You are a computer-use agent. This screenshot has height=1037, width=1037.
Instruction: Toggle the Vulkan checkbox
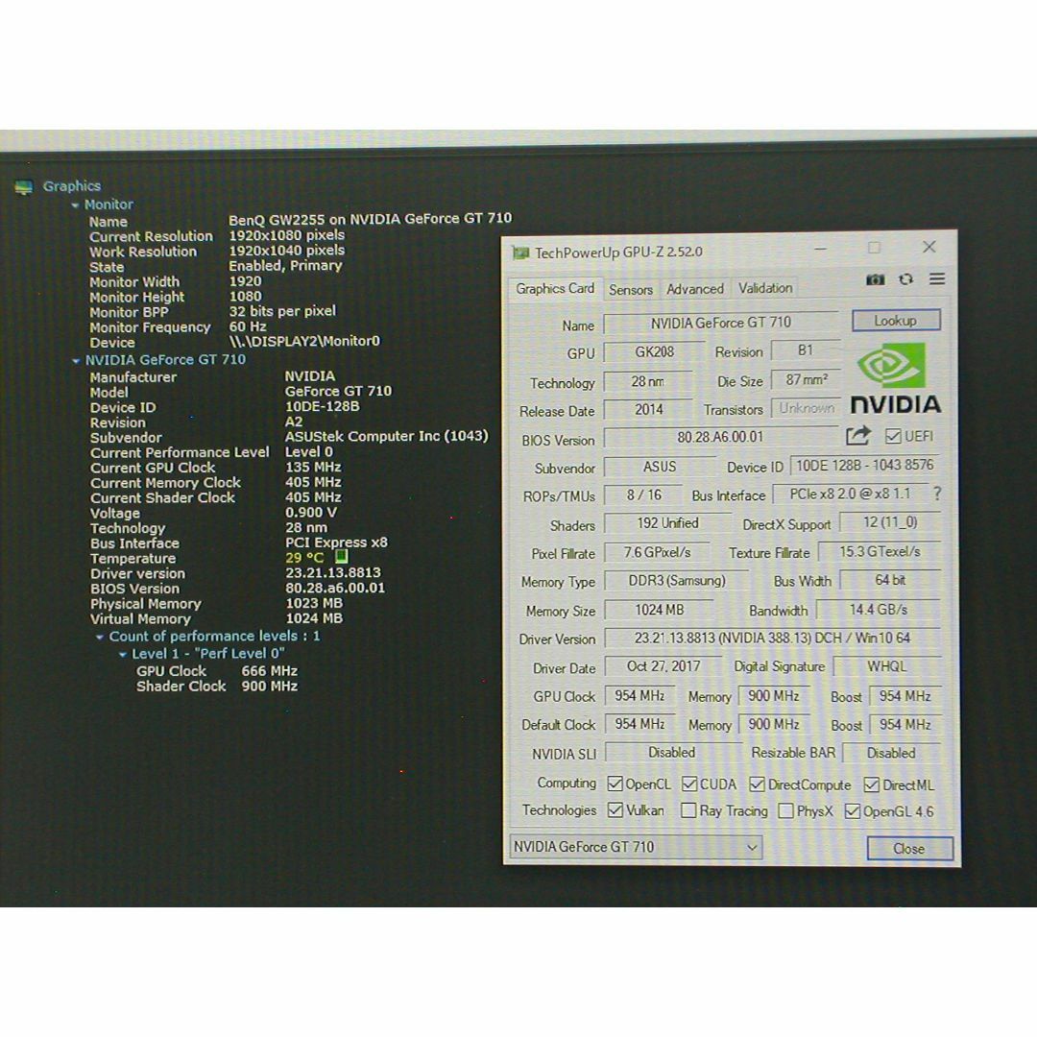[x=615, y=809]
